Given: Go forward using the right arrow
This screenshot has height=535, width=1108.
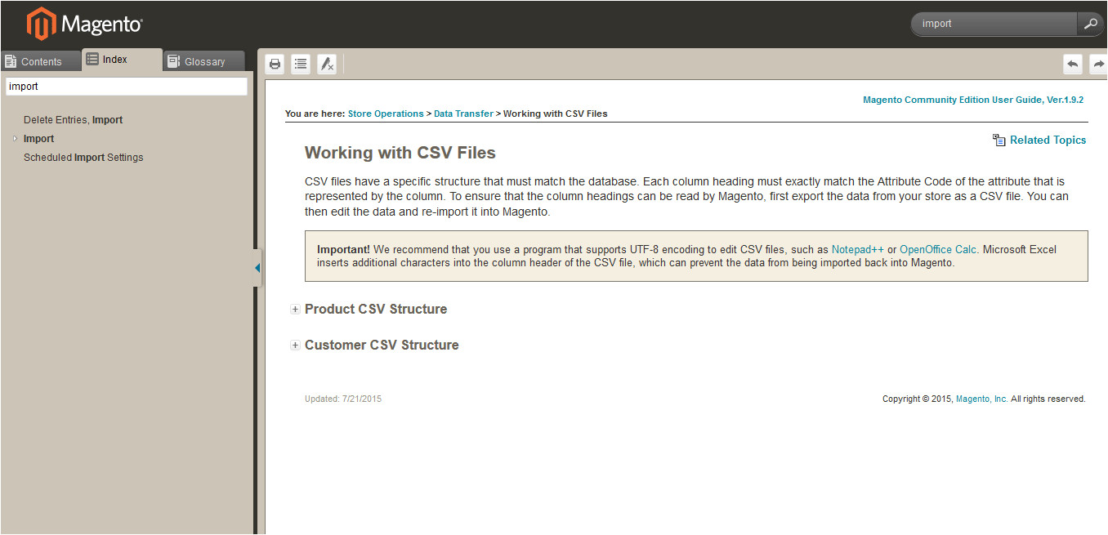Looking at the screenshot, I should click(1098, 64).
